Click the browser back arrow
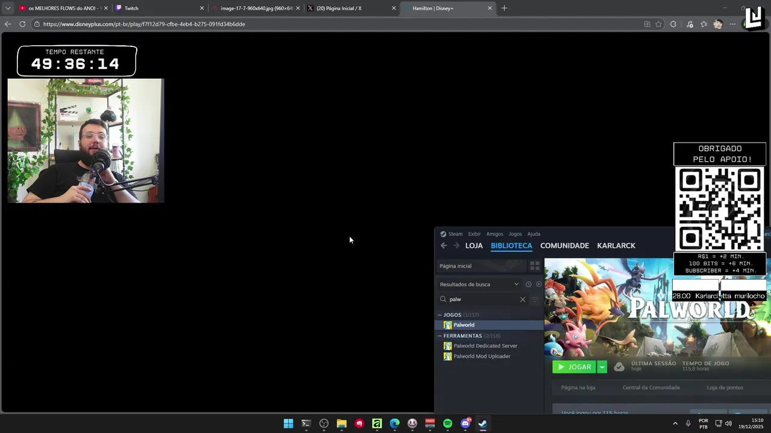 tap(8, 24)
